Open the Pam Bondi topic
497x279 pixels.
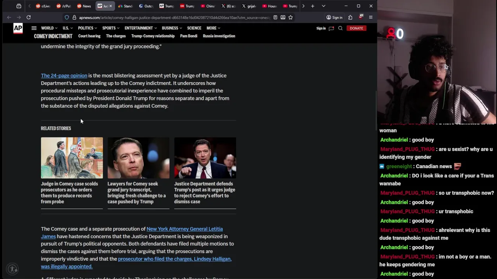tap(189, 36)
